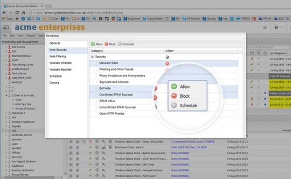Toggle first checkbox on Group Policy Client row
The height and width of the screenshot is (179, 291).
tap(71, 142)
